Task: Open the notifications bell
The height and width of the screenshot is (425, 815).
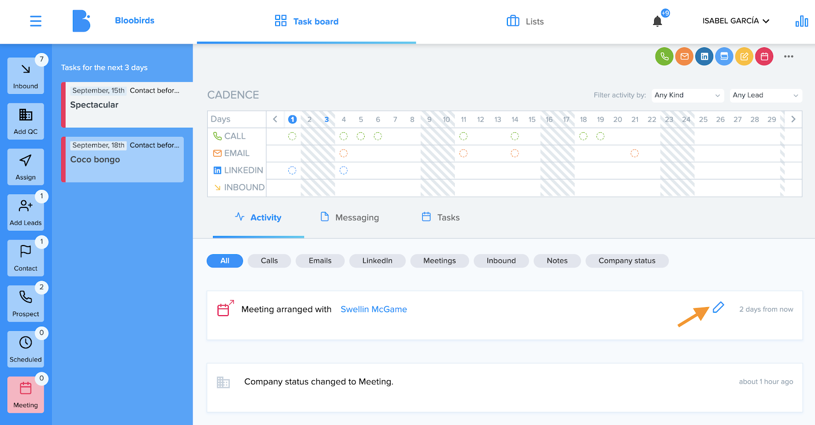Action: (658, 21)
